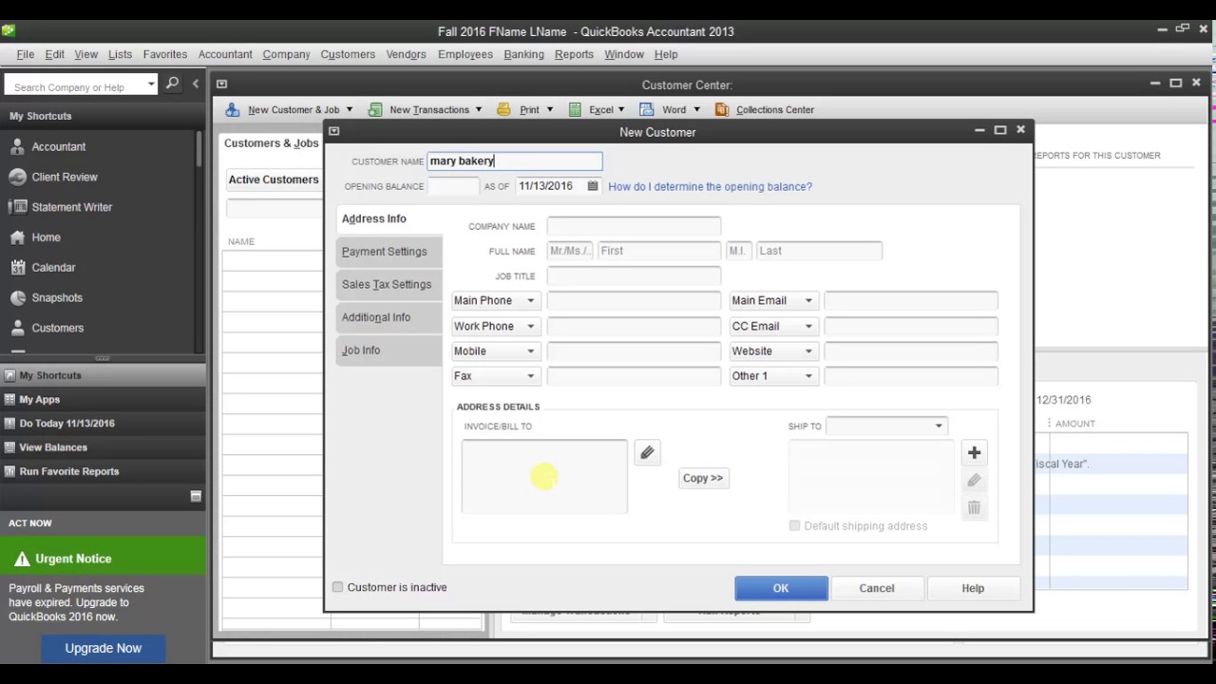Open the Company menu
This screenshot has height=684, width=1216.
286,54
